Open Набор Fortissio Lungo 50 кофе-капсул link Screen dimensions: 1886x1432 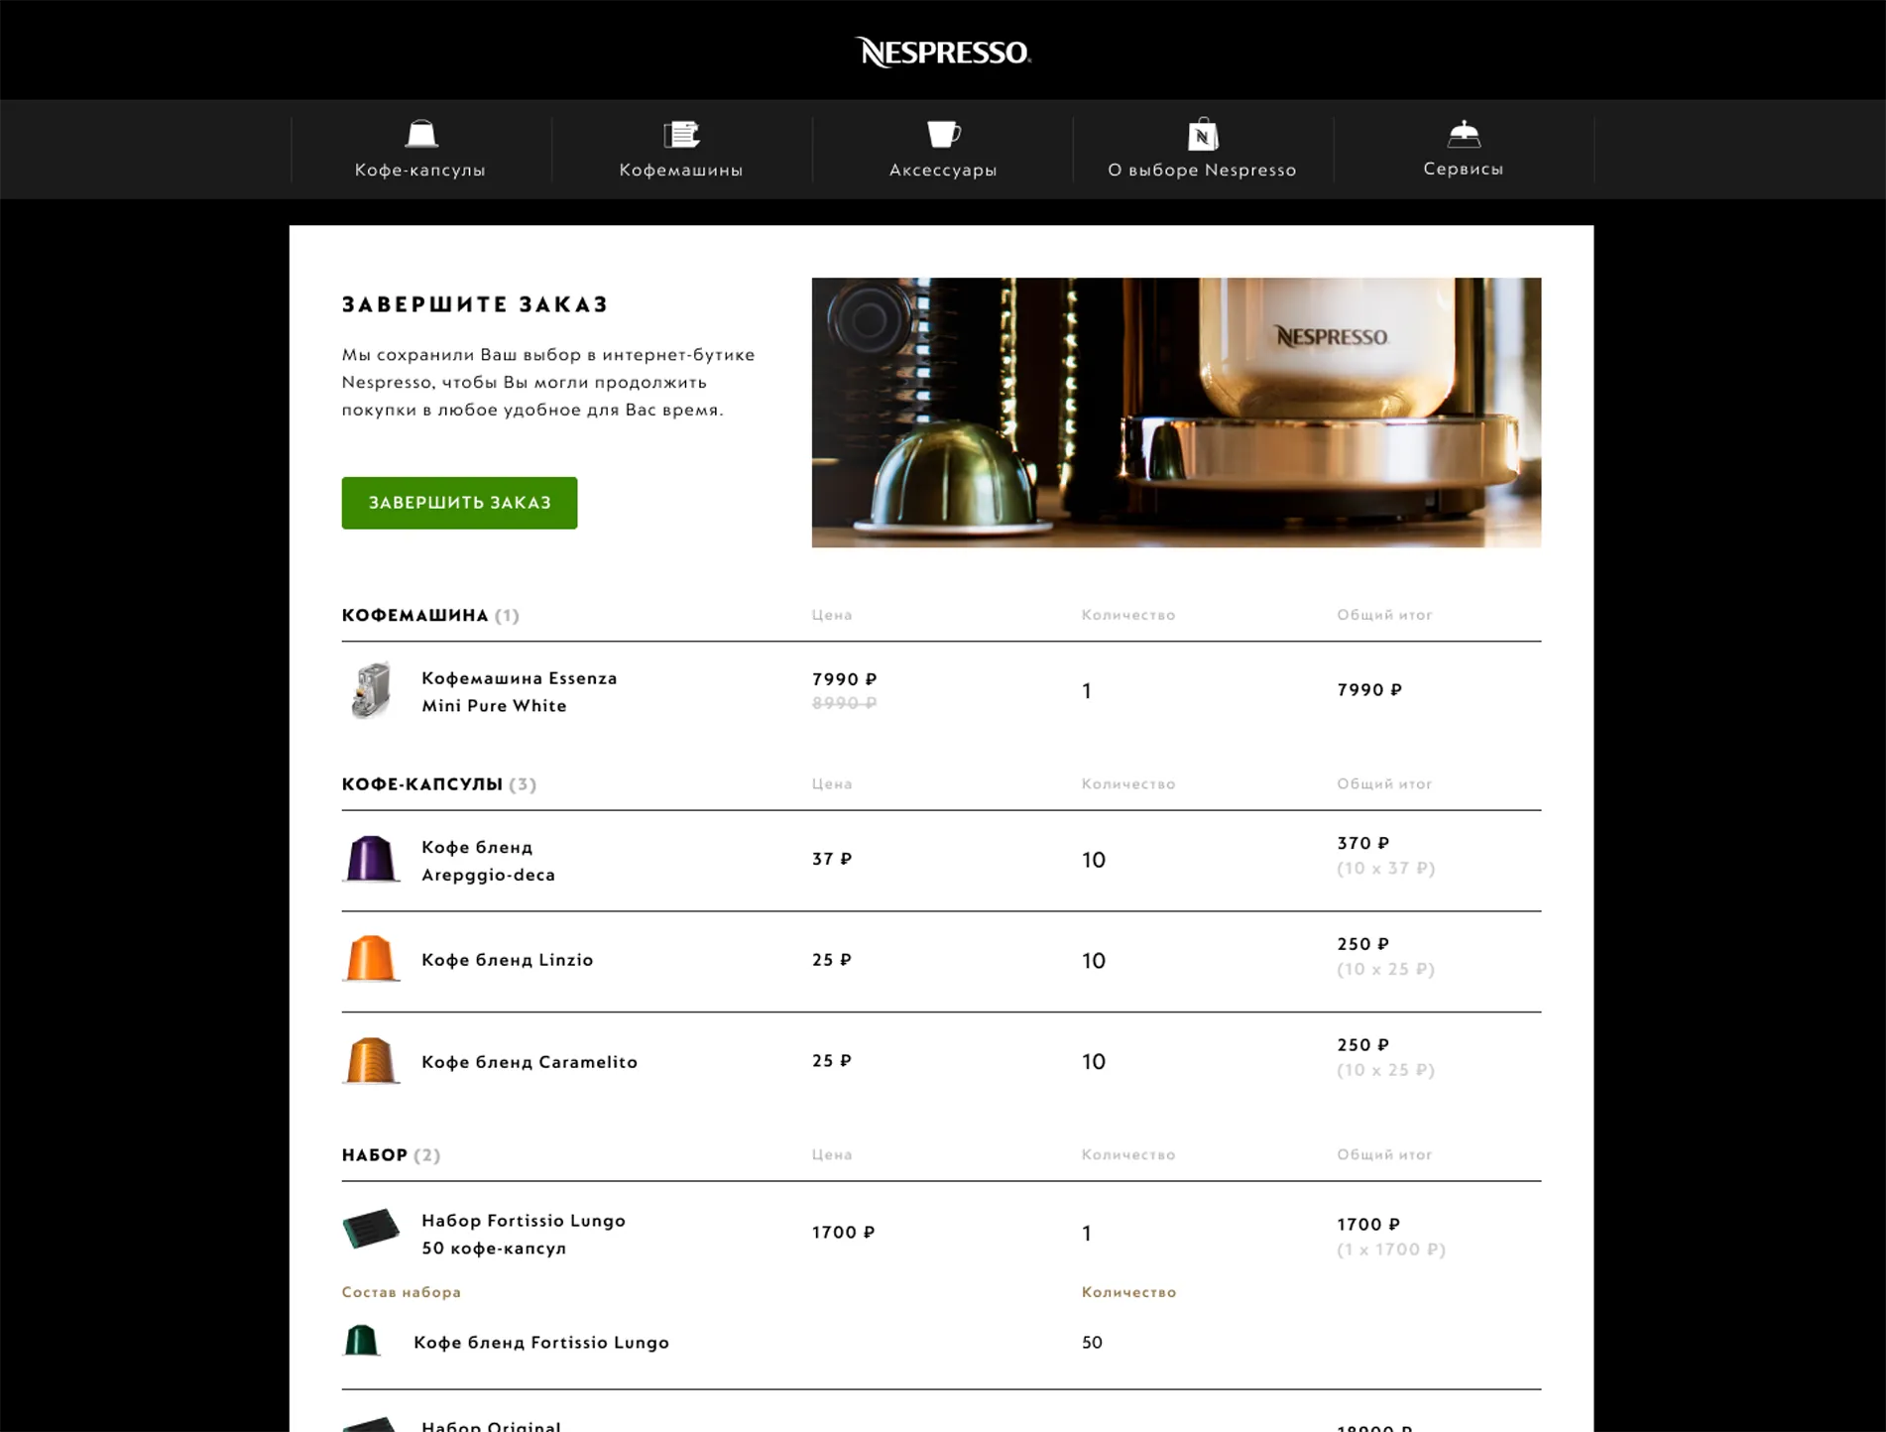tap(524, 1235)
